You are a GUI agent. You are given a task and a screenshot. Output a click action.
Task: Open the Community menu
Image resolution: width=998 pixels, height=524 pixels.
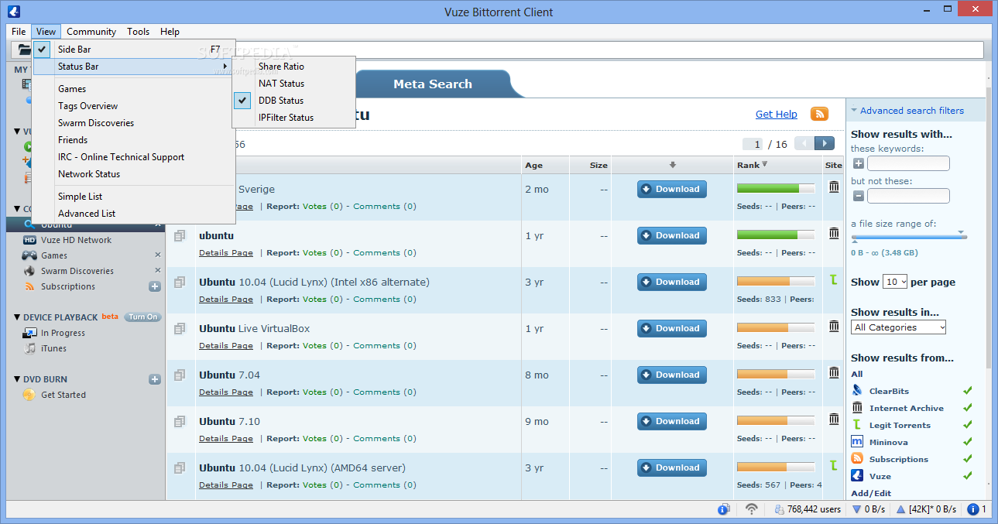pyautogui.click(x=91, y=32)
